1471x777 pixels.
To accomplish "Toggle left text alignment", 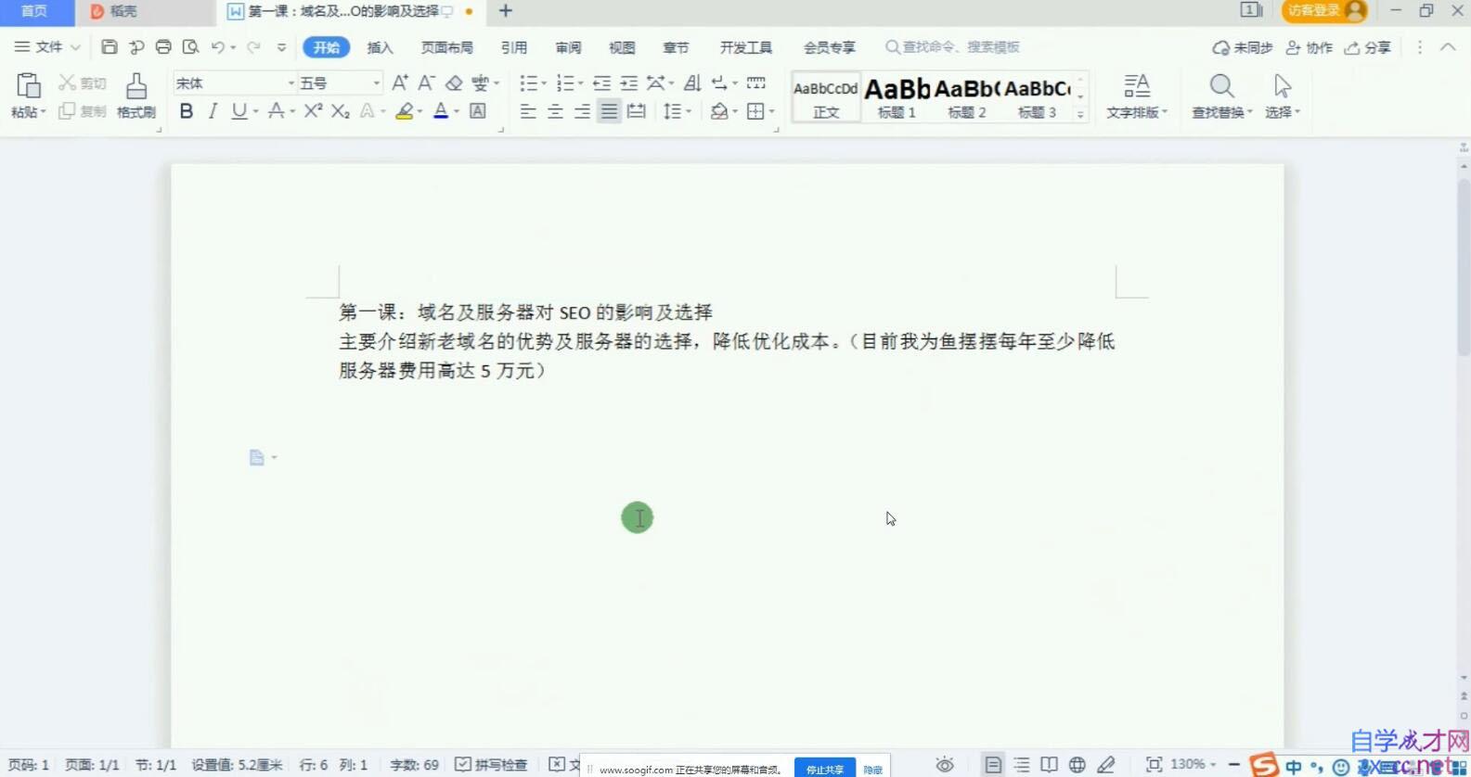I will (x=528, y=111).
